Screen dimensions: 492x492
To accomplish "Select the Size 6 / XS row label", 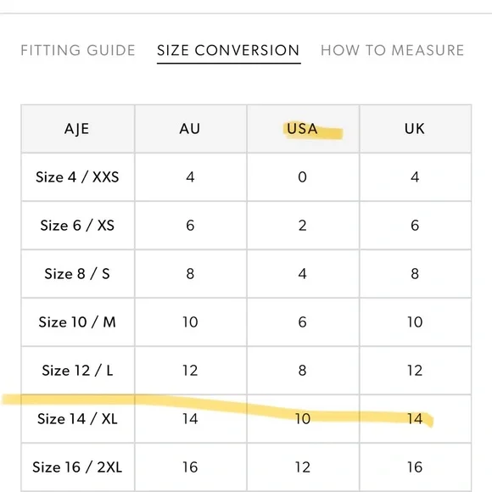I will point(77,226).
